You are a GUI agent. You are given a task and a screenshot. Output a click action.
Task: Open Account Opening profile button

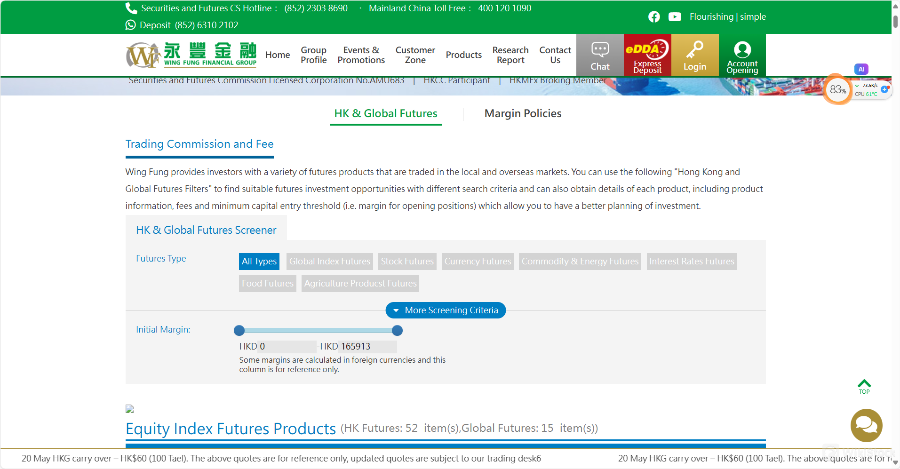pyautogui.click(x=742, y=55)
